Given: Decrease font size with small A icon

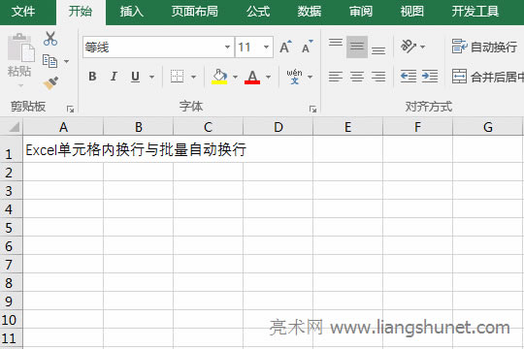Looking at the screenshot, I should click(x=307, y=47).
